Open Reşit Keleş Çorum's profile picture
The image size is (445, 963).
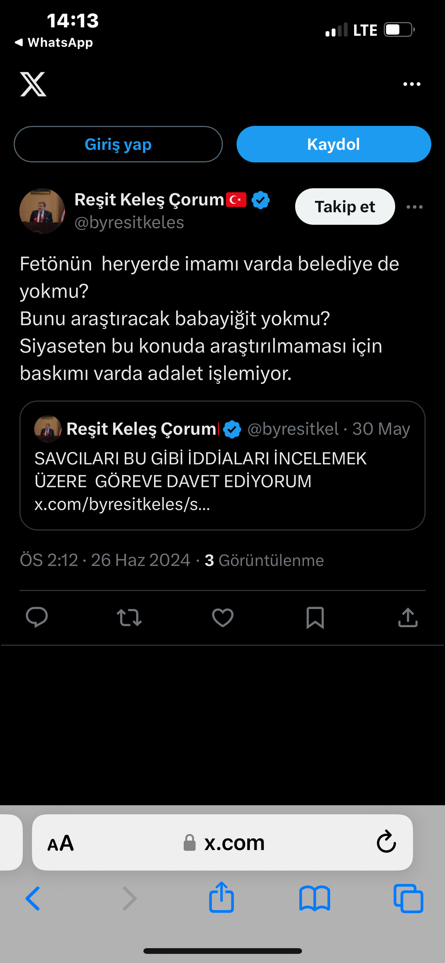(42, 211)
